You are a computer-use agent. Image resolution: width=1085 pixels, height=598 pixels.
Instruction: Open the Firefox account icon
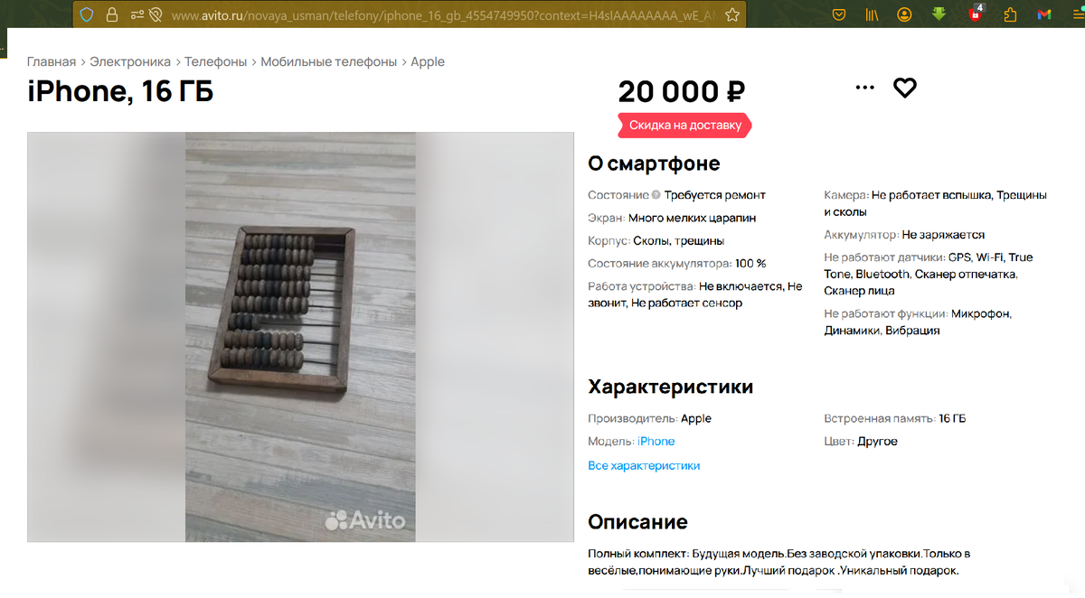tap(905, 14)
